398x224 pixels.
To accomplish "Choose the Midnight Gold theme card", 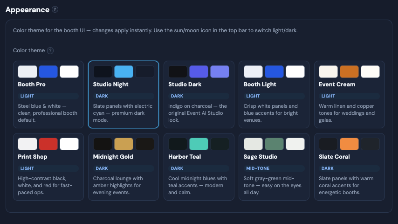I will [x=124, y=167].
